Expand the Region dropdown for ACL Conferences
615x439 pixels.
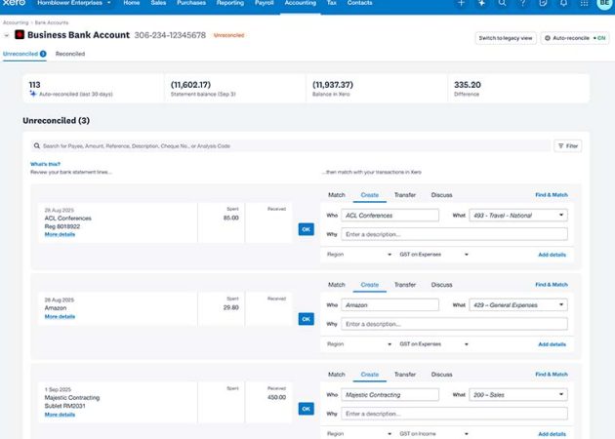(x=359, y=255)
